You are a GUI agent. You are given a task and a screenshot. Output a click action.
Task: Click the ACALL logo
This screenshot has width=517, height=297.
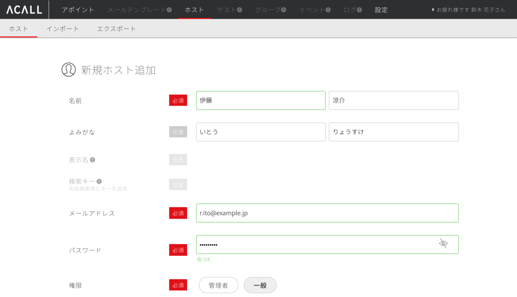(24, 10)
